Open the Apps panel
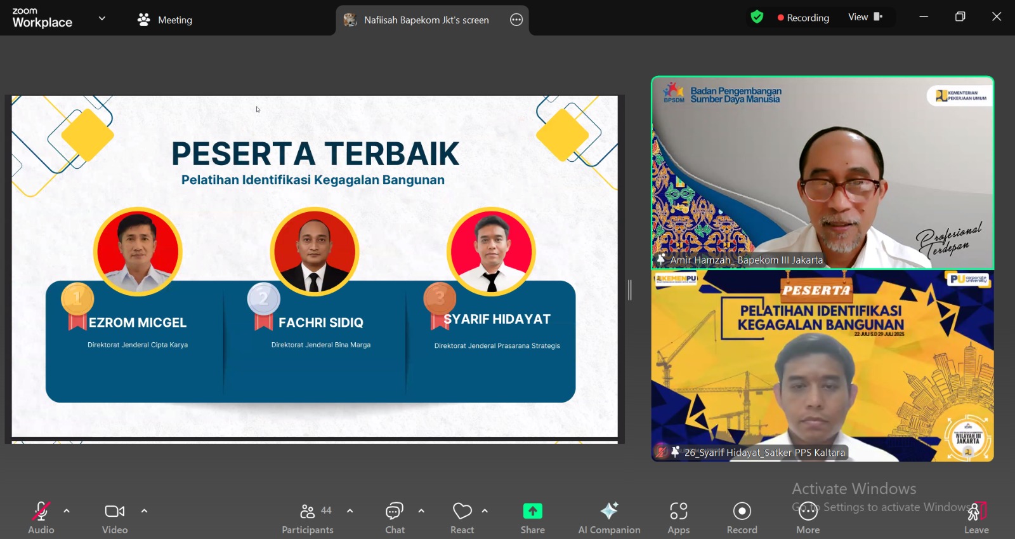This screenshot has width=1015, height=539. (x=679, y=518)
